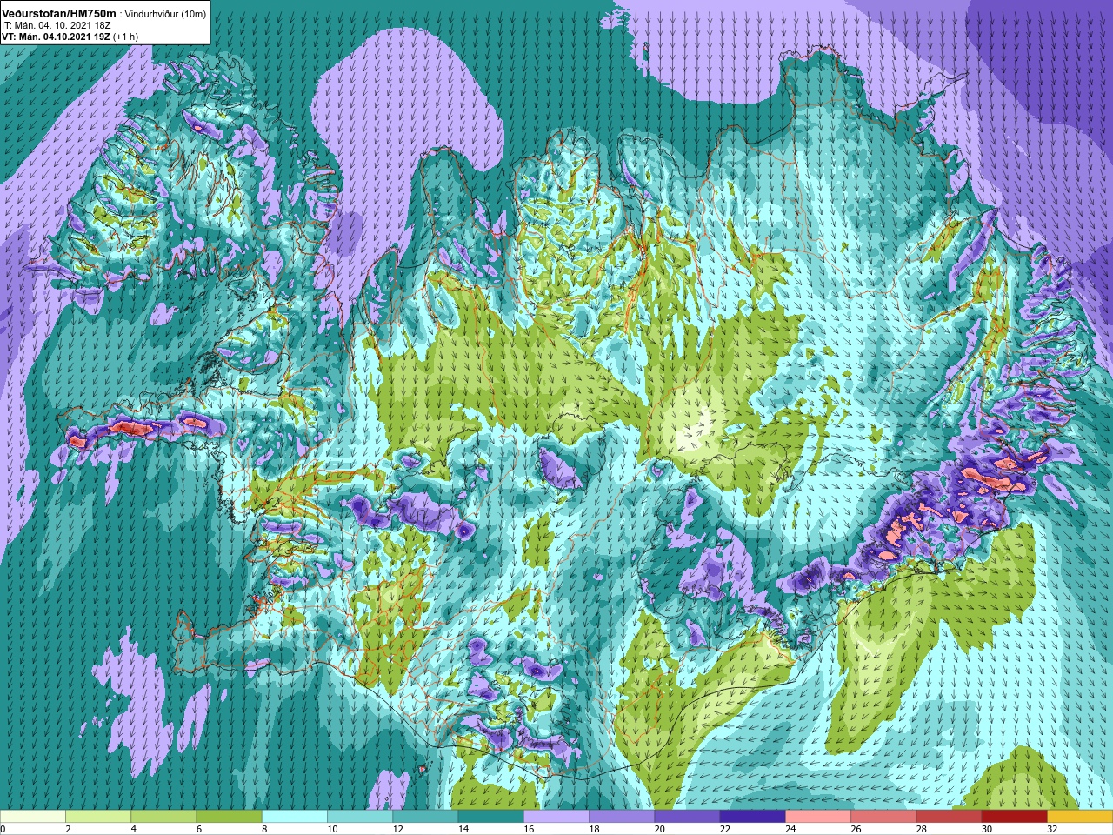The height and width of the screenshot is (835, 1113).
Task: Click the pink 24–26 legend swatch
Action: coord(818,817)
